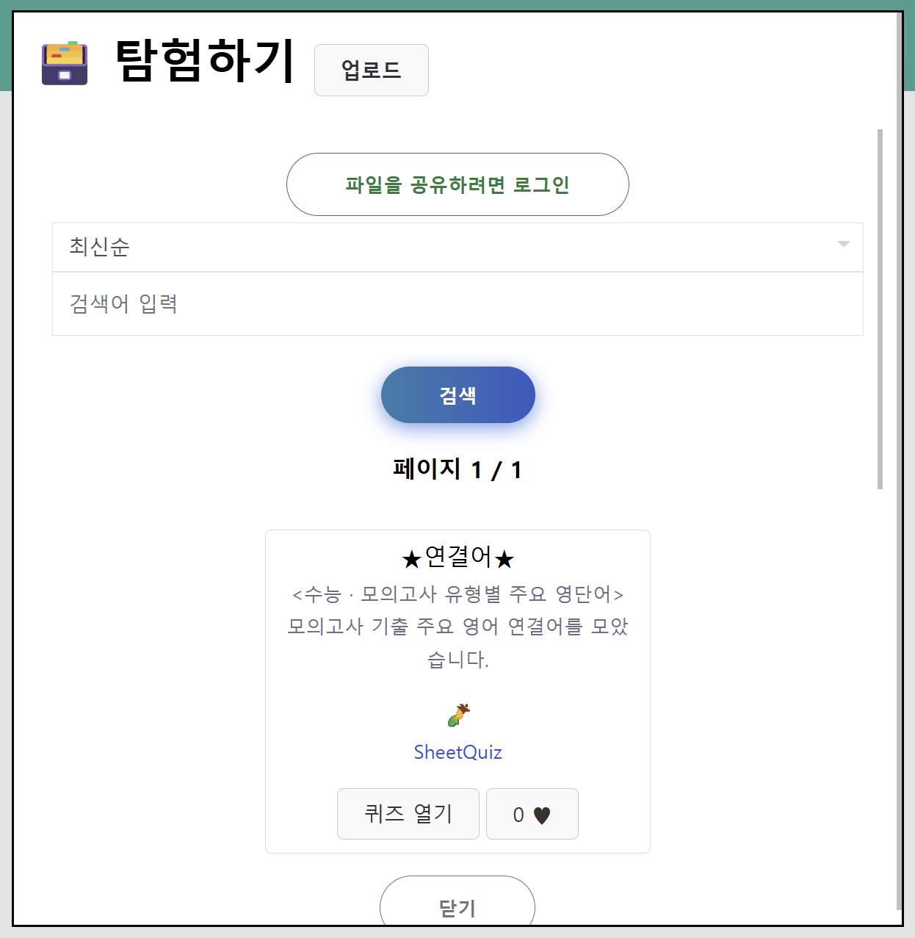Click the 업로드 button
This screenshot has height=938, width=915.
(371, 70)
